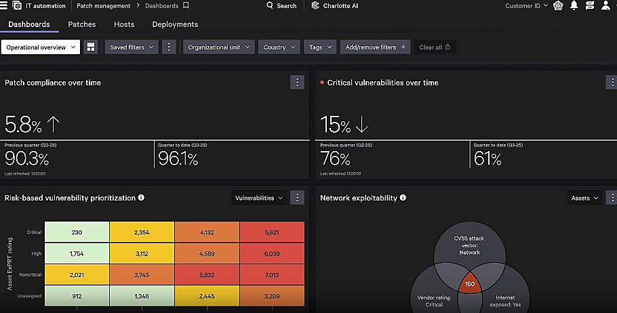Click Clear all filters

(435, 47)
